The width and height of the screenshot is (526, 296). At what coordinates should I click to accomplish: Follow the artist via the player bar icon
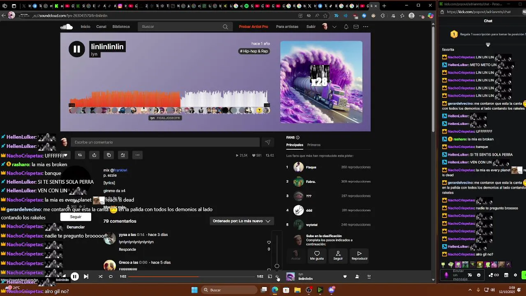357,277
